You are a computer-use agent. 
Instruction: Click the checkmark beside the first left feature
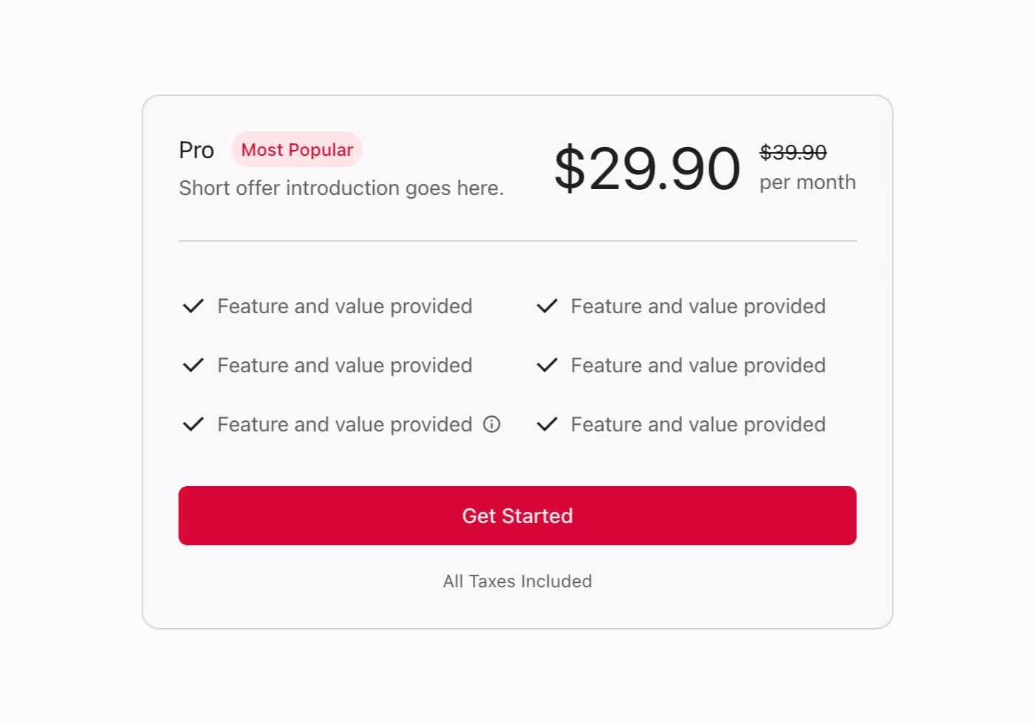(193, 306)
